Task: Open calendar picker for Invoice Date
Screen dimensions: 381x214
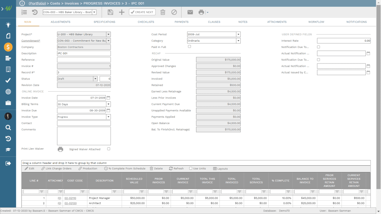Action: [x=108, y=98]
